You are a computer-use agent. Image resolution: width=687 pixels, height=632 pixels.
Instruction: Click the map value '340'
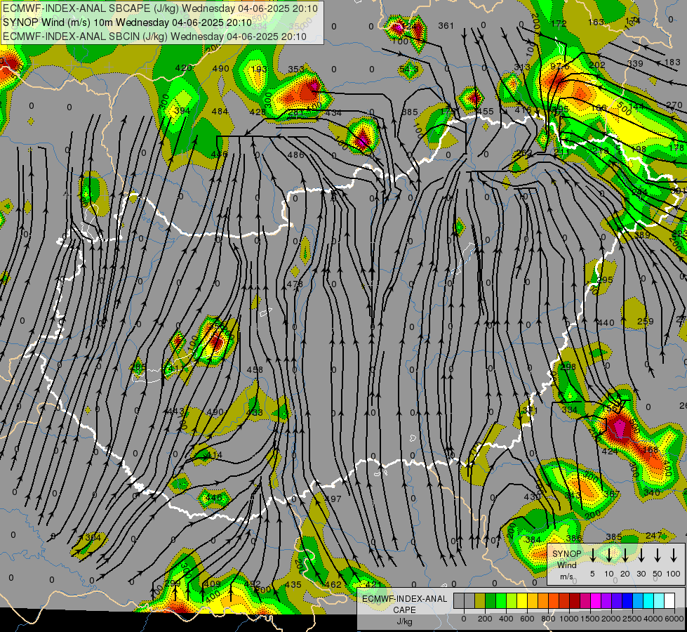(x=652, y=493)
